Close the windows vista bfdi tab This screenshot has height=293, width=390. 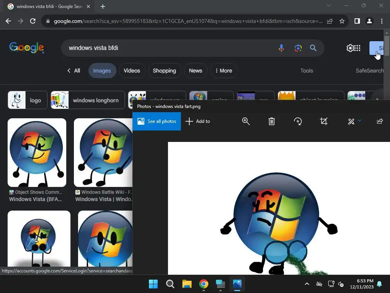88,6
